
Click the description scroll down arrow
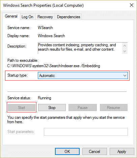(x=125, y=51)
